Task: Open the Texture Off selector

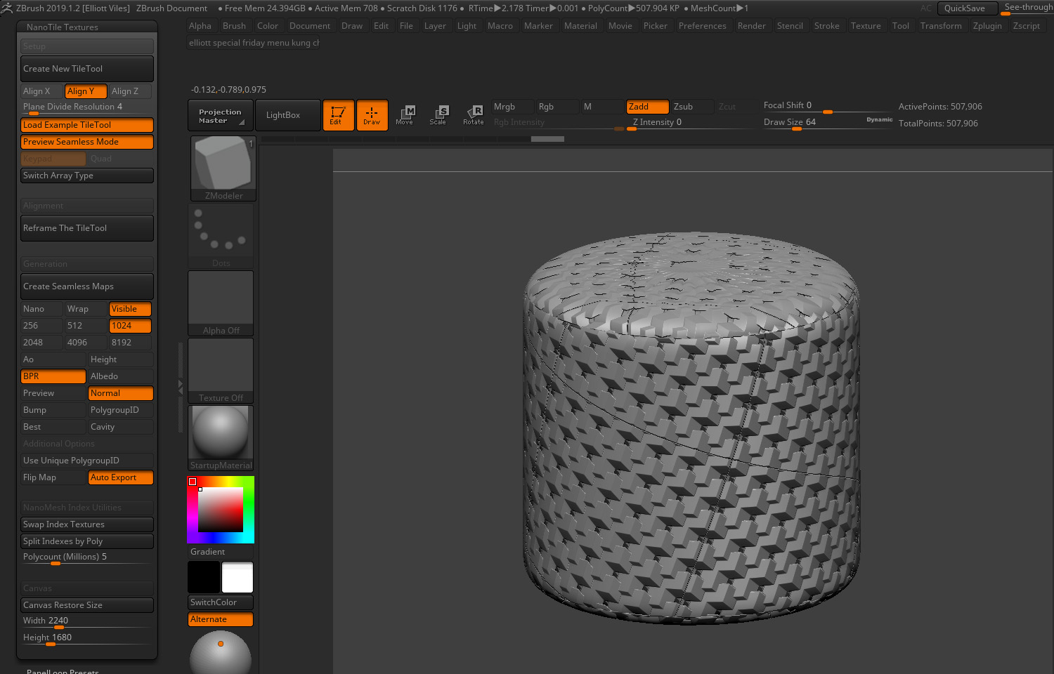Action: (x=221, y=370)
